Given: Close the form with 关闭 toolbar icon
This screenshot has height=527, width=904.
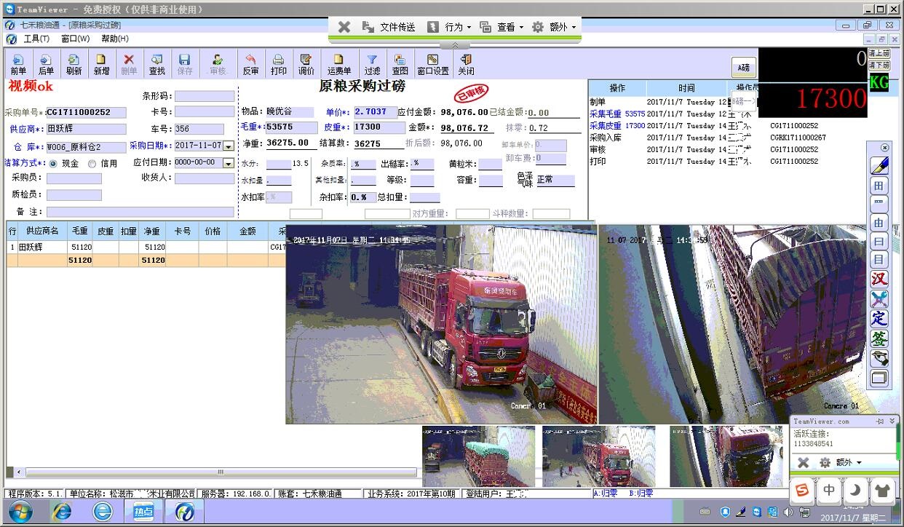Looking at the screenshot, I should pyautogui.click(x=466, y=64).
